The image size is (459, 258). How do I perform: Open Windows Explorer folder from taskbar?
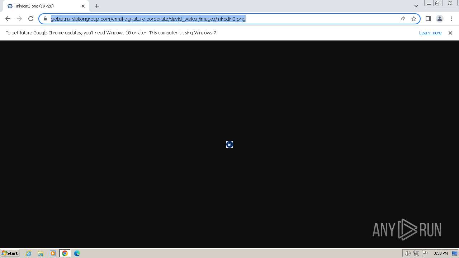tap(41, 253)
